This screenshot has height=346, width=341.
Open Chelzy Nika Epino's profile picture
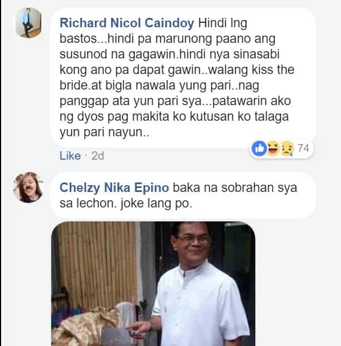pyautogui.click(x=28, y=187)
